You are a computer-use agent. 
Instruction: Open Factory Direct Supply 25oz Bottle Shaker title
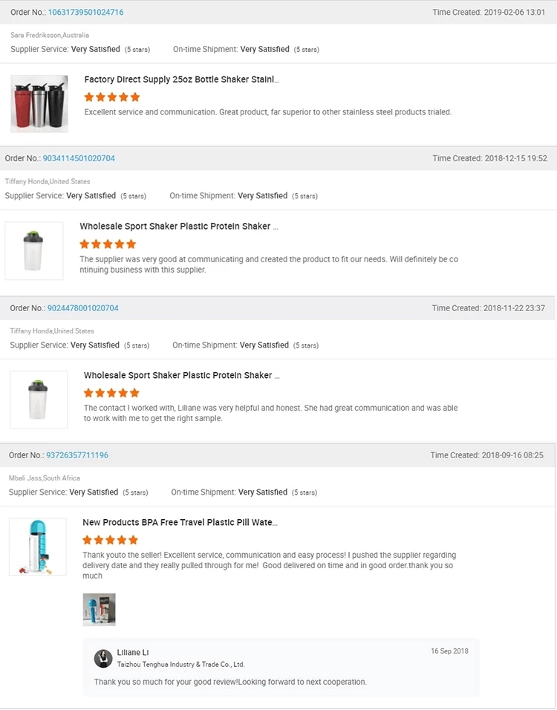click(x=182, y=79)
